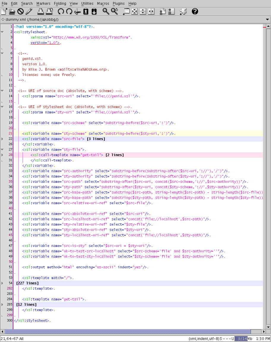Open the Markers menu
This screenshot has width=271, height=342.
pos(43,4)
